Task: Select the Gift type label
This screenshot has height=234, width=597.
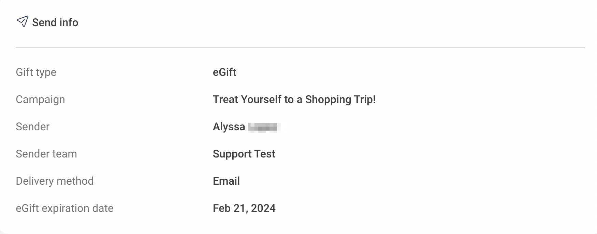Action: (x=36, y=72)
